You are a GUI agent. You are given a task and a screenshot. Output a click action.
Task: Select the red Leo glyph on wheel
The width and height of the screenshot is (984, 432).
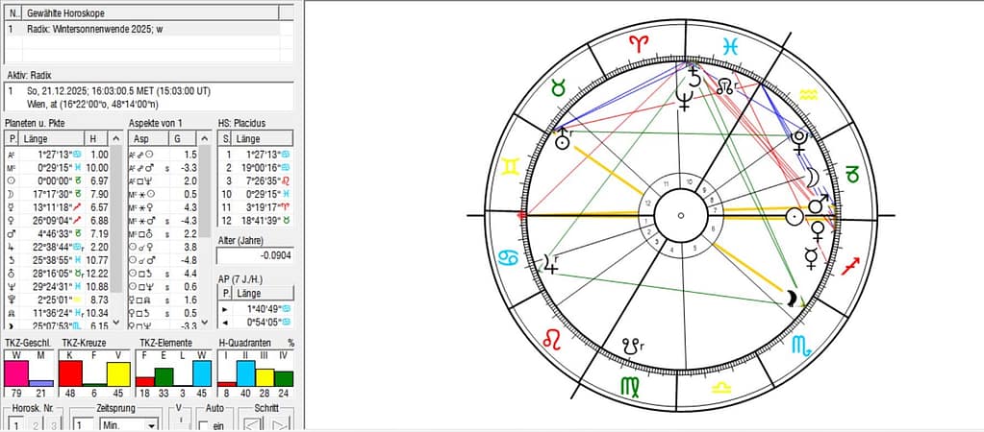(x=557, y=338)
